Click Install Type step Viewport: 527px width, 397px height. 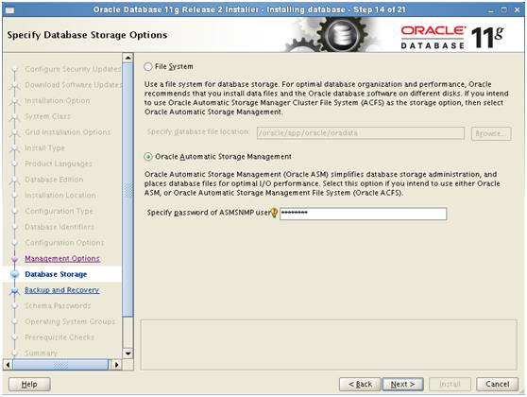click(x=44, y=148)
